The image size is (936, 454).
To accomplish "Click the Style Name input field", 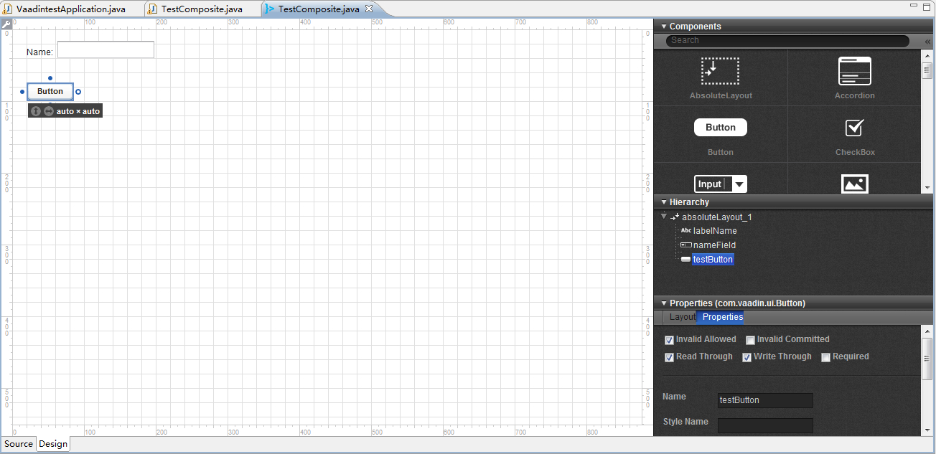I will click(765, 426).
